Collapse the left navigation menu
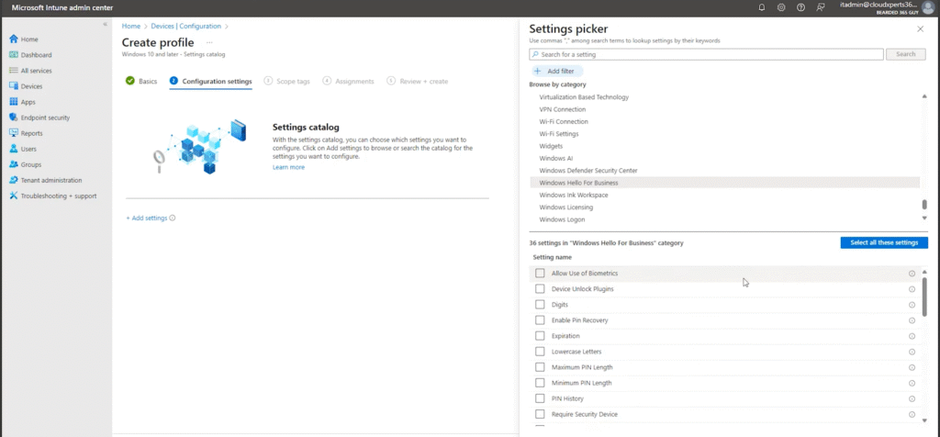940x437 pixels. tap(105, 24)
